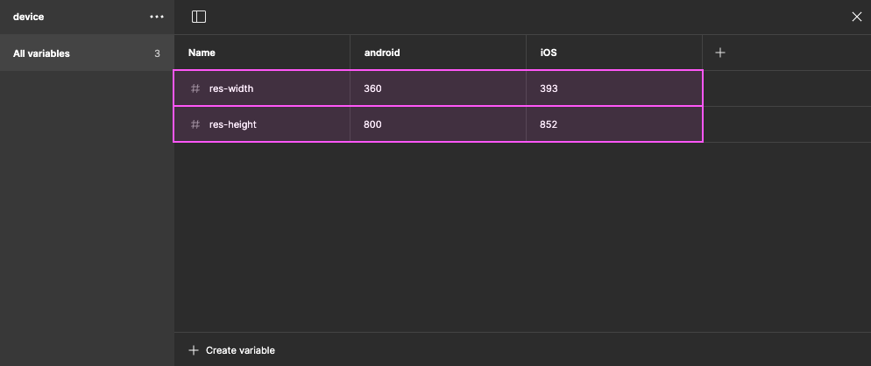The image size is (871, 366).
Task: Add a new mode column
Action: tap(720, 53)
